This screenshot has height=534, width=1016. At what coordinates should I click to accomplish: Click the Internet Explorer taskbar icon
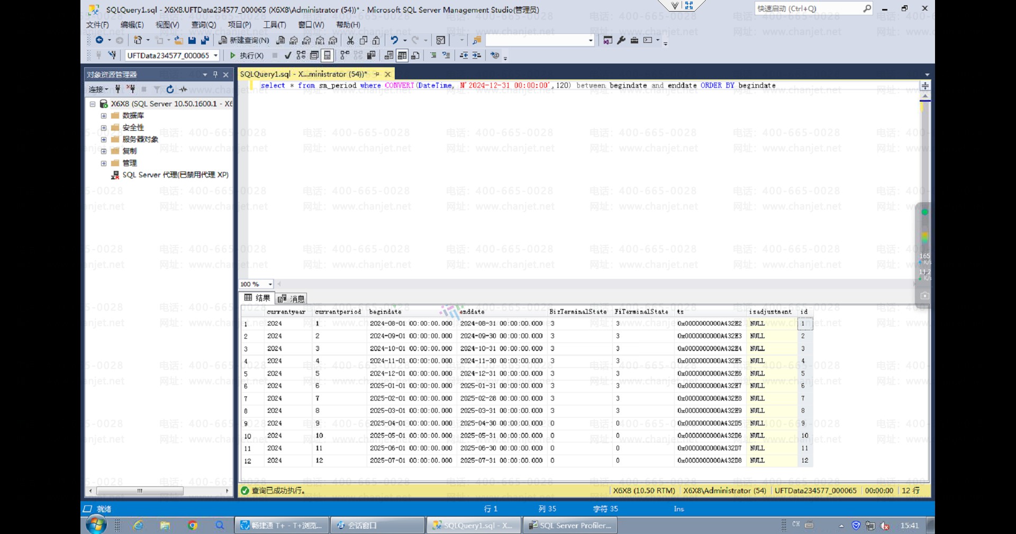tap(139, 525)
